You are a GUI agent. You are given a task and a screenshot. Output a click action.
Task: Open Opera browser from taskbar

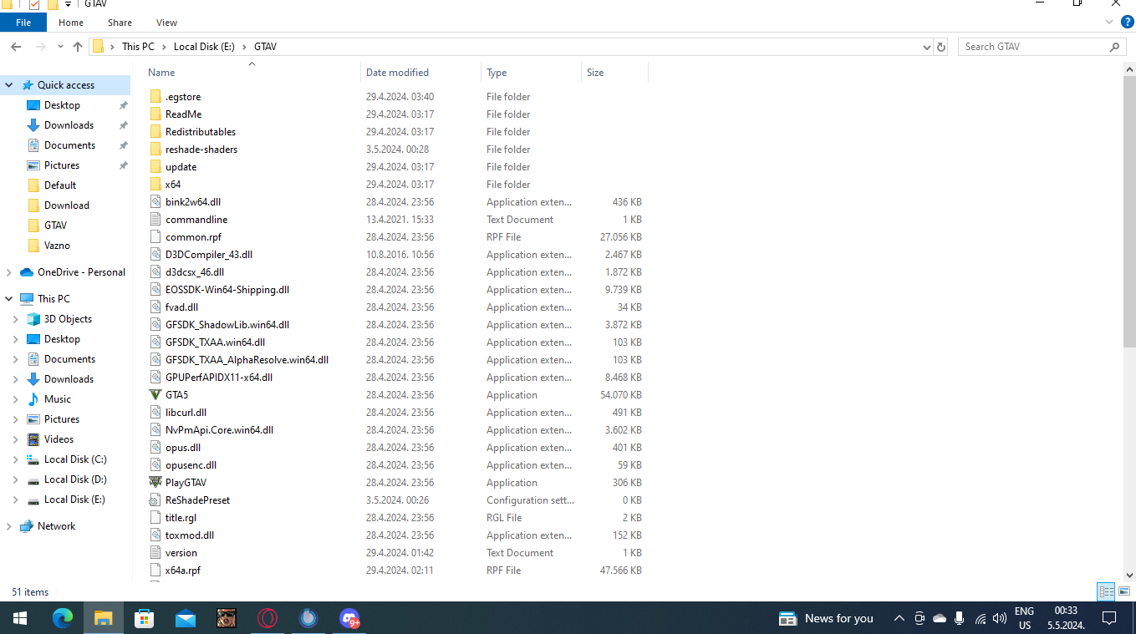tap(267, 618)
